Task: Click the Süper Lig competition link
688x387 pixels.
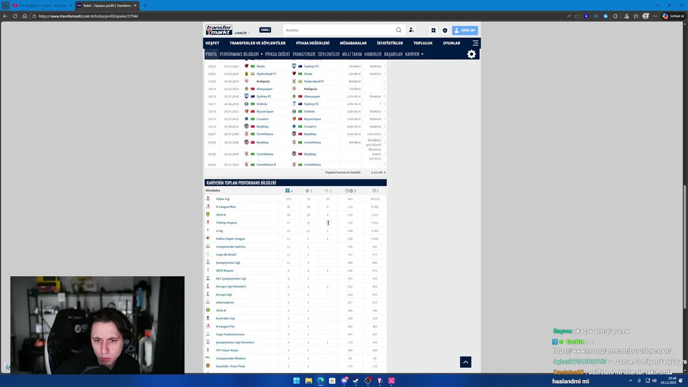Action: click(223, 199)
